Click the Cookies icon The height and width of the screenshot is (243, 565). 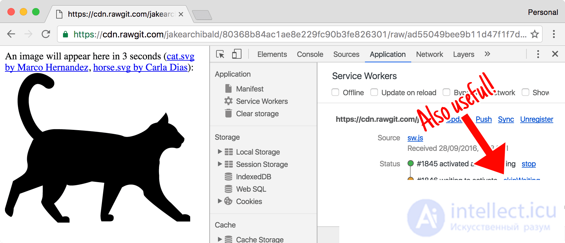point(228,201)
